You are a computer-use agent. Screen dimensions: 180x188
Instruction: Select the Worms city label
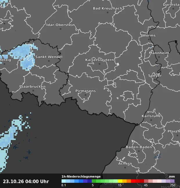click(149, 35)
